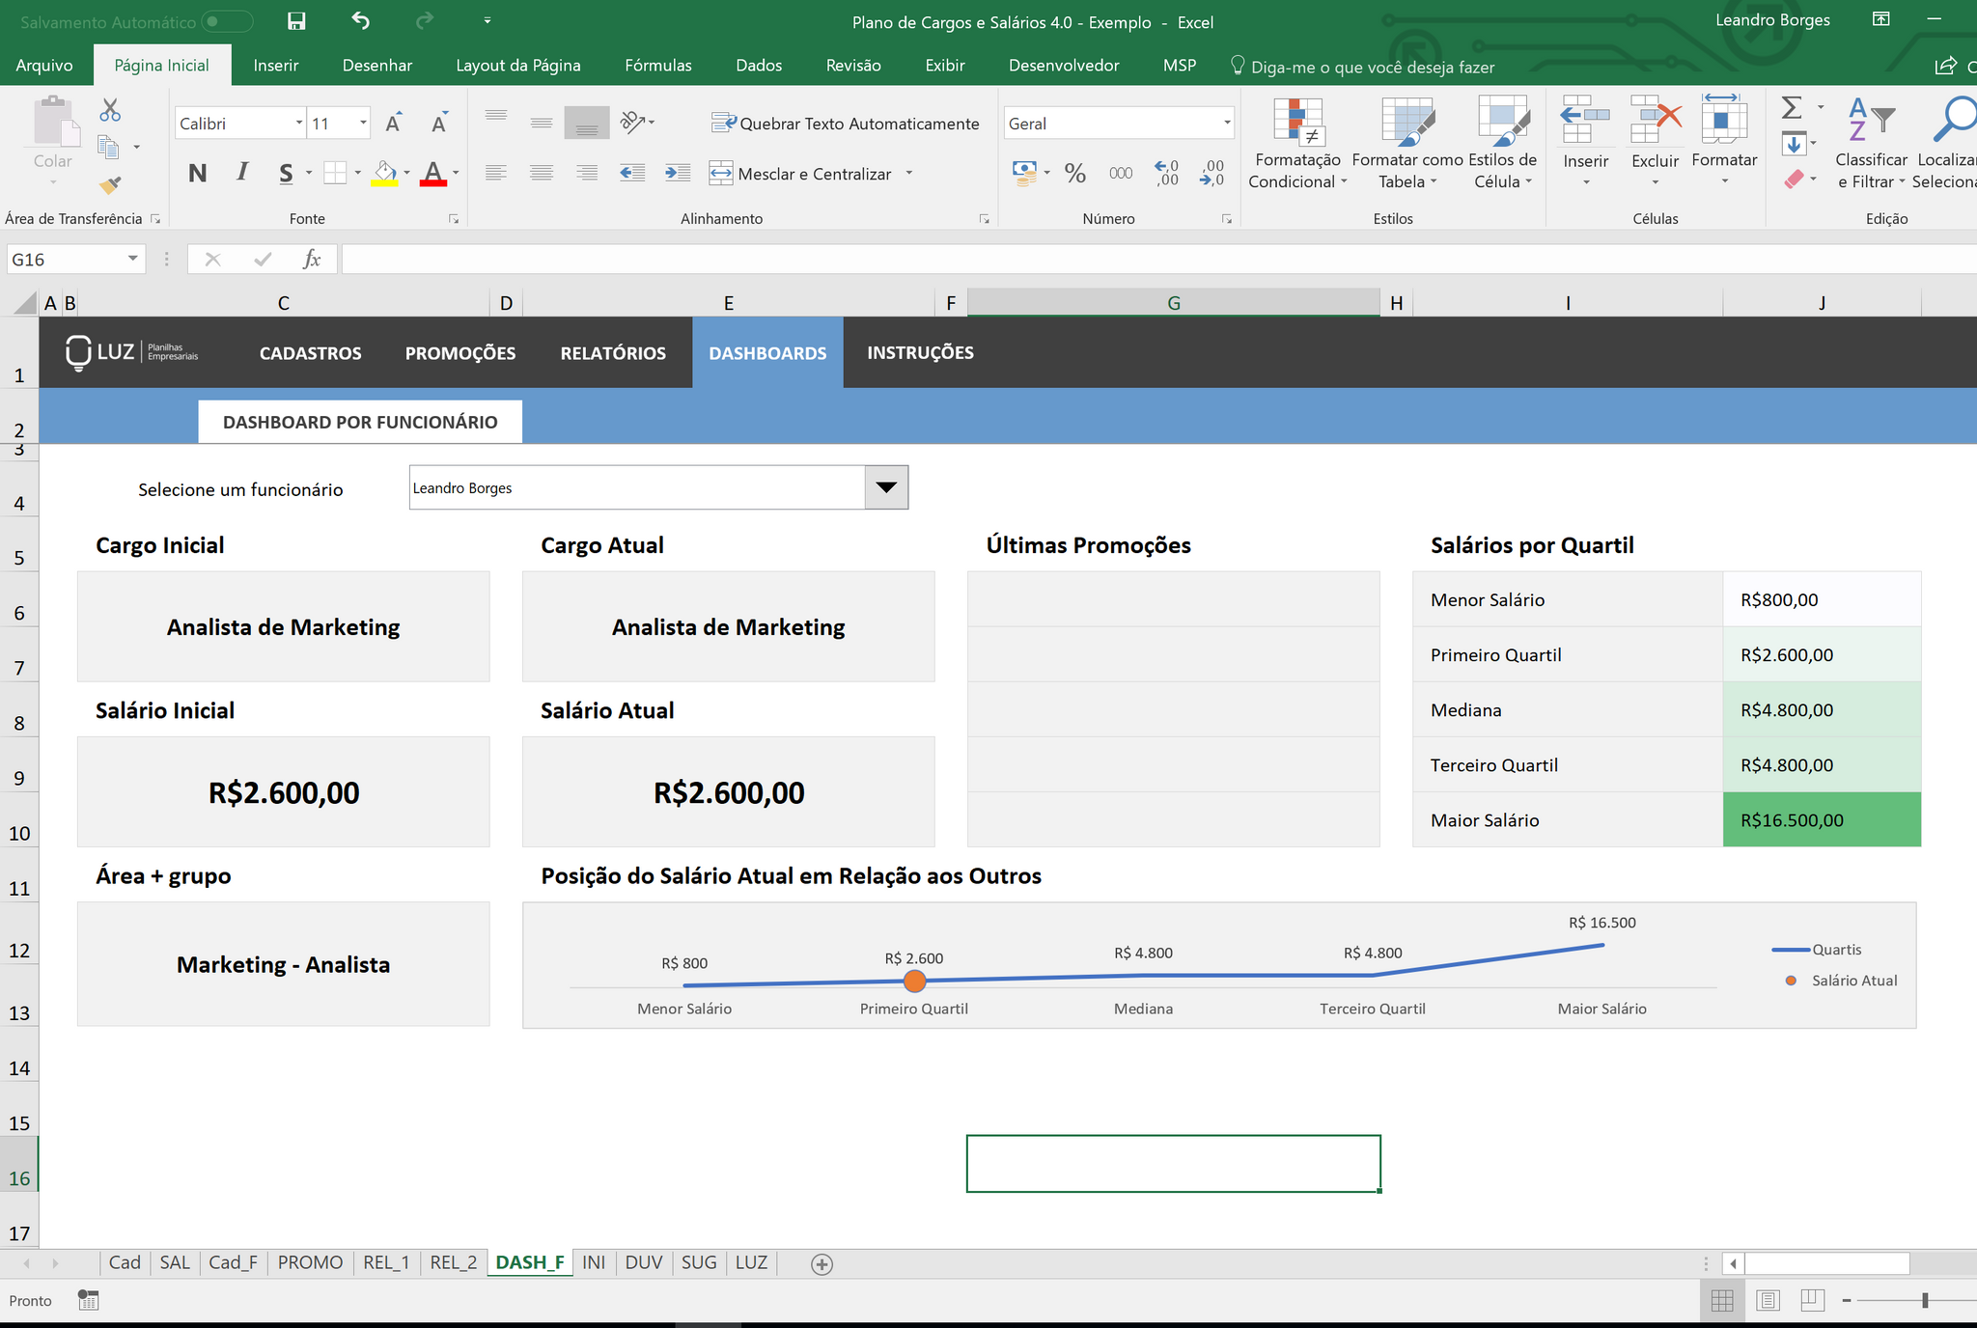Screen dimensions: 1977x1328
Task: Click the center horizontally icon
Action: pyautogui.click(x=542, y=173)
